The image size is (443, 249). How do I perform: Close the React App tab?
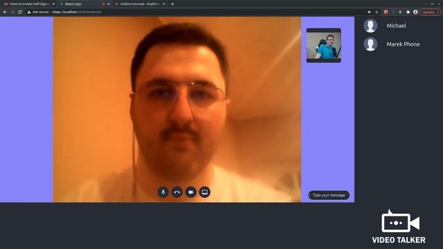pos(109,4)
